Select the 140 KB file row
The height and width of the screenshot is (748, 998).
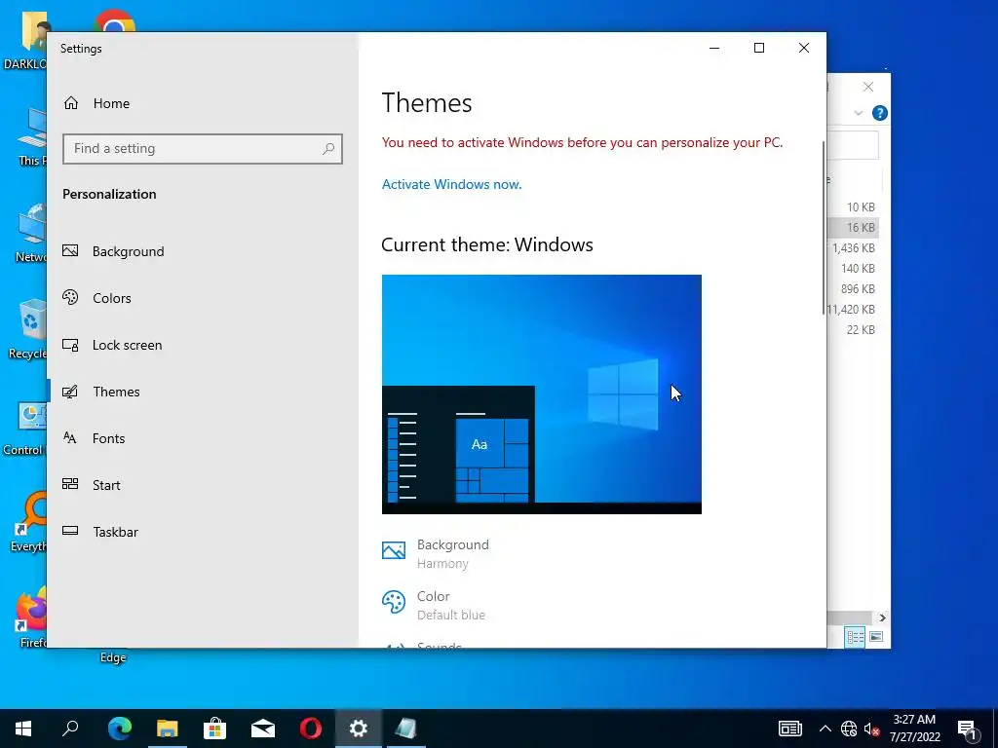coord(853,269)
